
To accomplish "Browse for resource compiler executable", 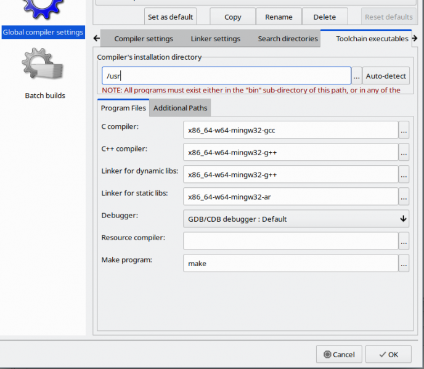I will (x=404, y=241).
